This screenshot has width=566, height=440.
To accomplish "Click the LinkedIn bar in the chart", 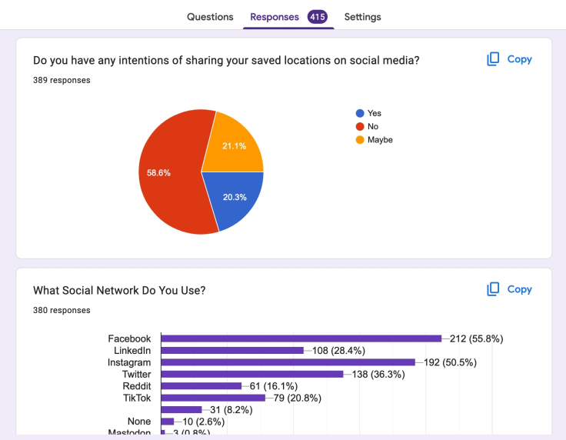I will pos(232,351).
